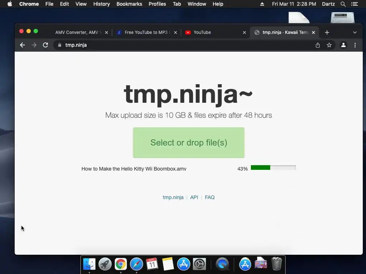Click the 43% upload percentage

click(243, 169)
